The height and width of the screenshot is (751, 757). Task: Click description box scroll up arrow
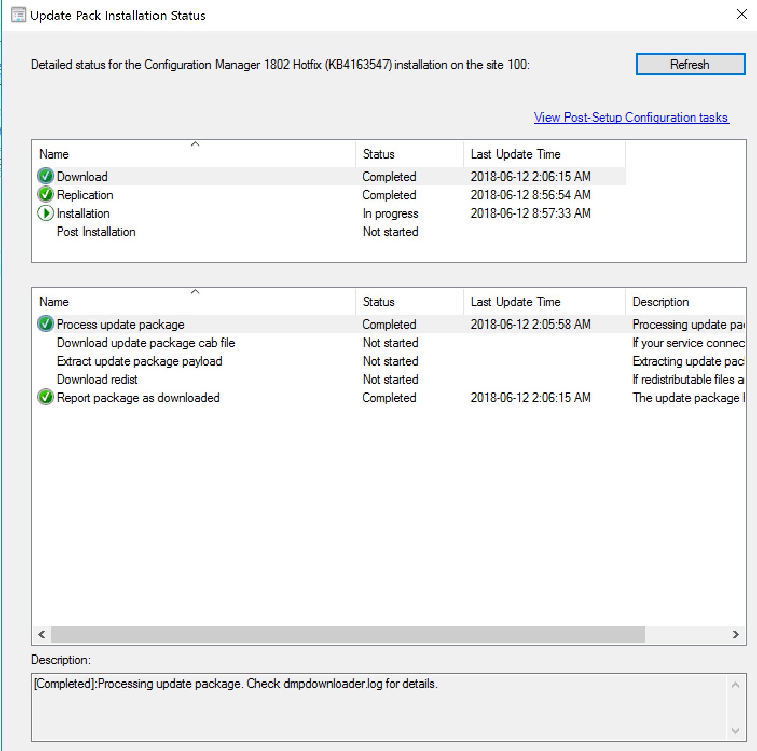pos(735,685)
